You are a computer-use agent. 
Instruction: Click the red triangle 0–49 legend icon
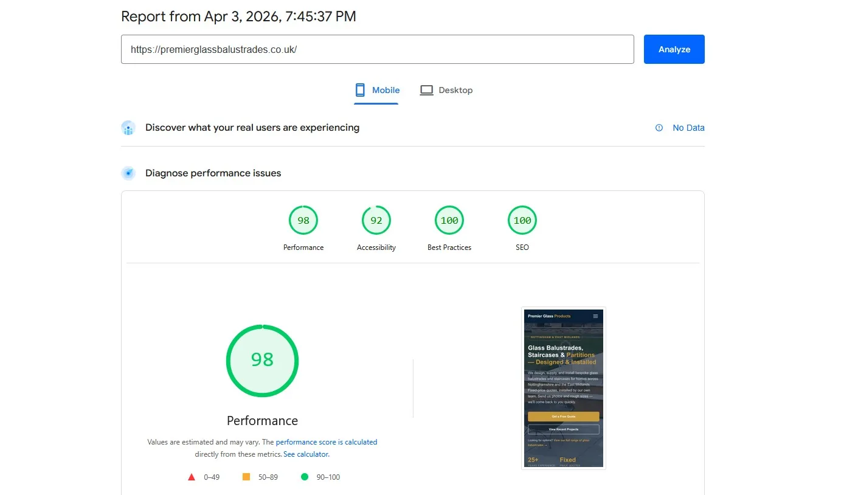192,477
